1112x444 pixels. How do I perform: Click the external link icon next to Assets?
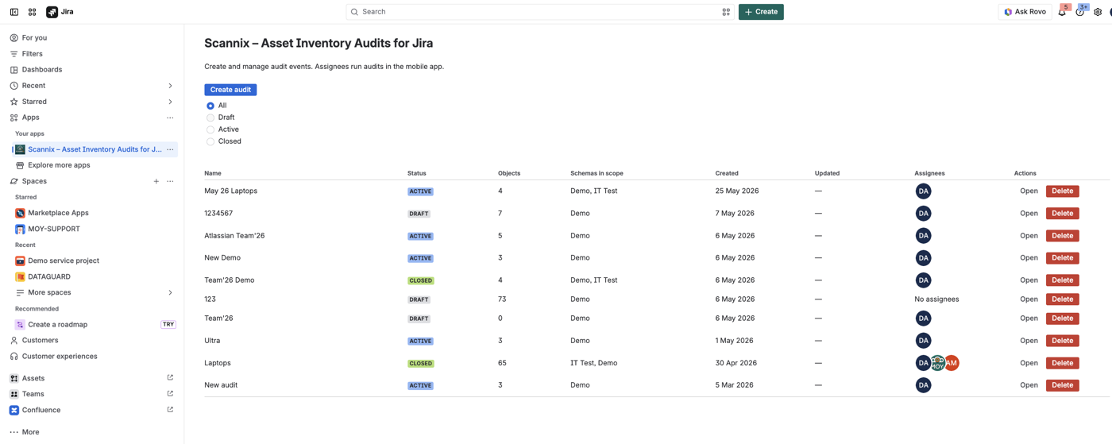point(170,378)
